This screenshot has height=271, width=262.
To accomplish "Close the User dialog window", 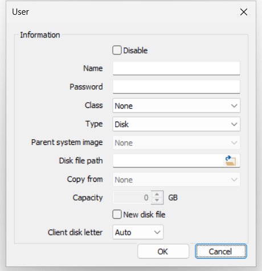I will click(244, 12).
